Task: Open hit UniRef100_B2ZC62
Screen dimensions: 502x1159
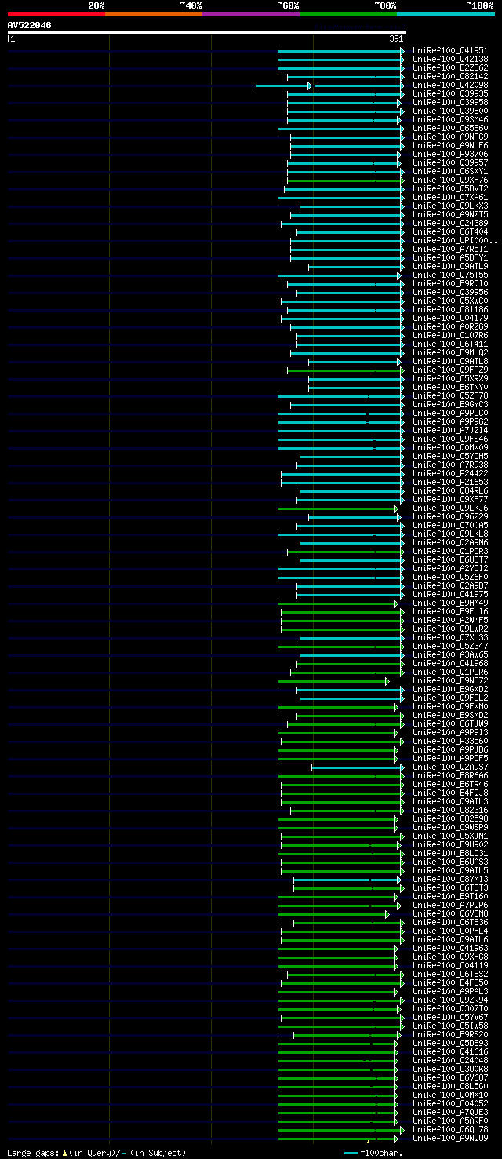Action: (450, 67)
